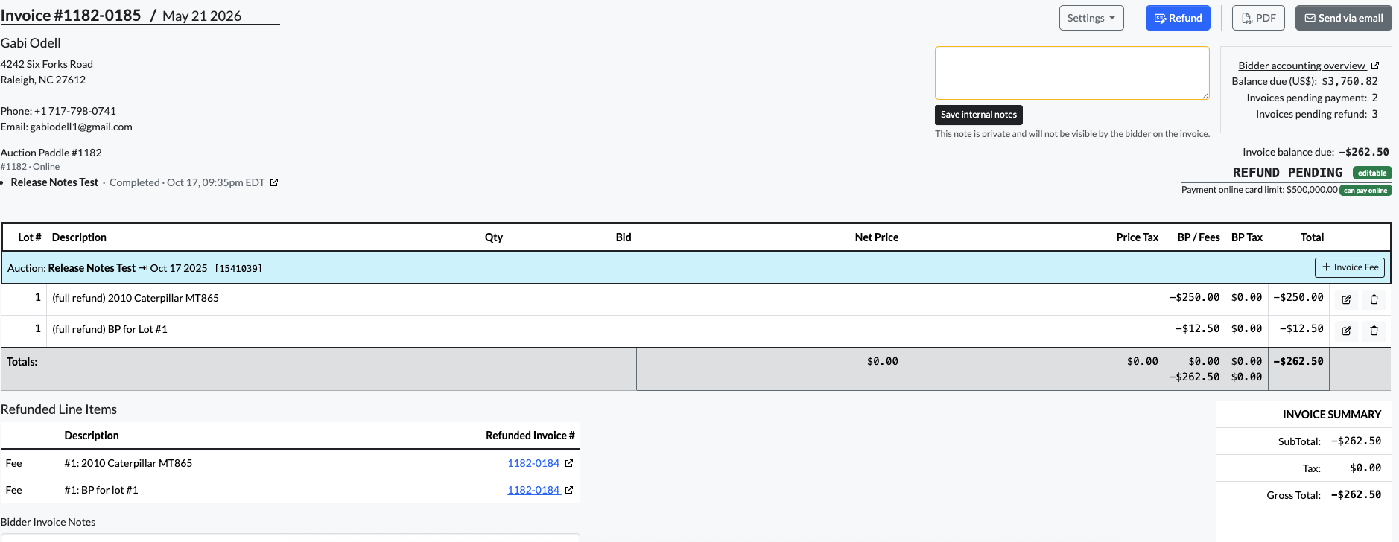Image resolution: width=1399 pixels, height=542 pixels.
Task: Open refunded invoice 1182-0184 for Caterpillar MT865
Action: (533, 463)
